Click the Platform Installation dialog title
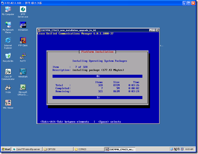198x154 pixels. tap(97, 52)
